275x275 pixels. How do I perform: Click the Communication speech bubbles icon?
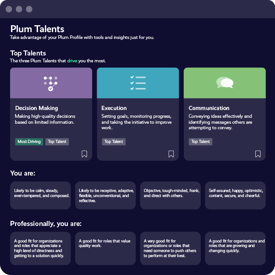(x=225, y=82)
